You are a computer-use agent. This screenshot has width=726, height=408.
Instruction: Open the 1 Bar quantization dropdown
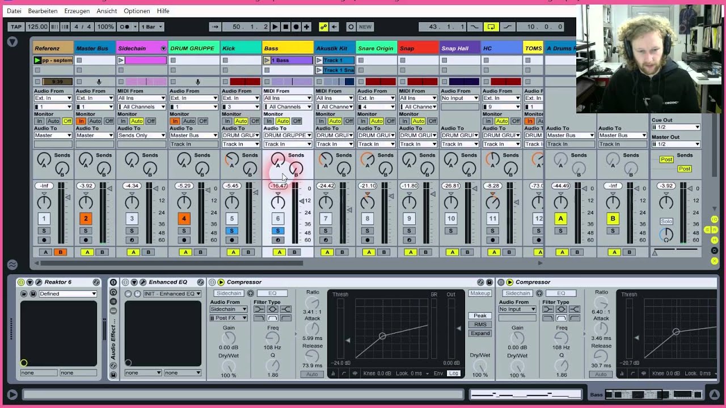151,27
